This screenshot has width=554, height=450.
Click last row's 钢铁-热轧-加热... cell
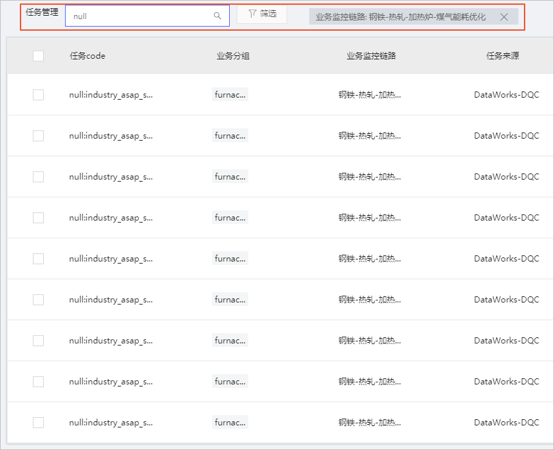pyautogui.click(x=369, y=423)
